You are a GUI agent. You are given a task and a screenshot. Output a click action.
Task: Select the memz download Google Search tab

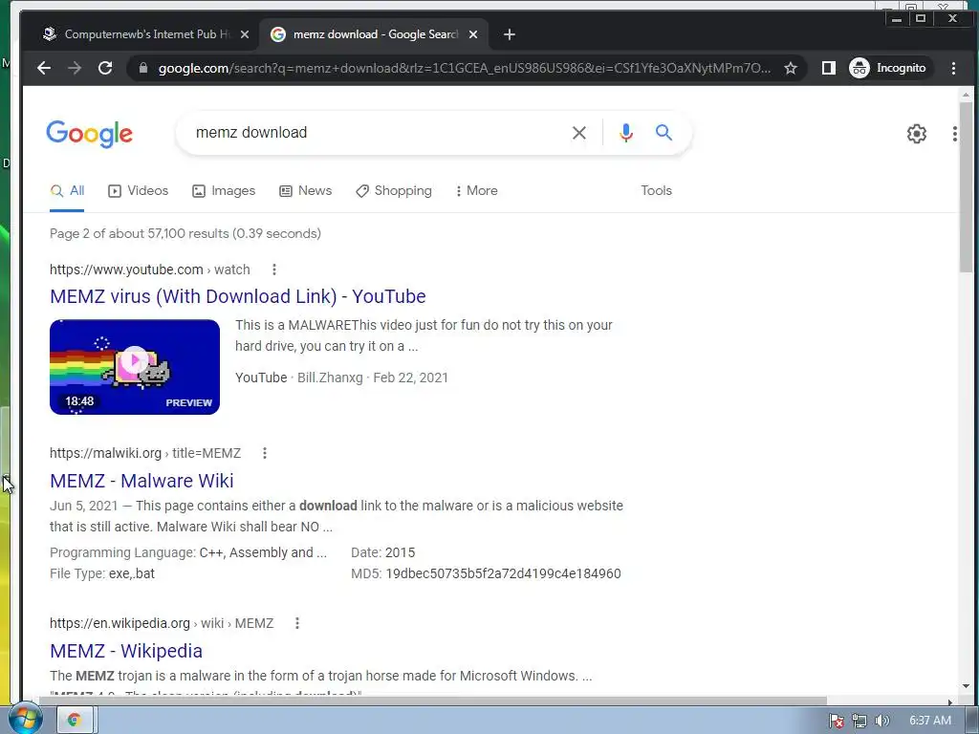pyautogui.click(x=375, y=34)
